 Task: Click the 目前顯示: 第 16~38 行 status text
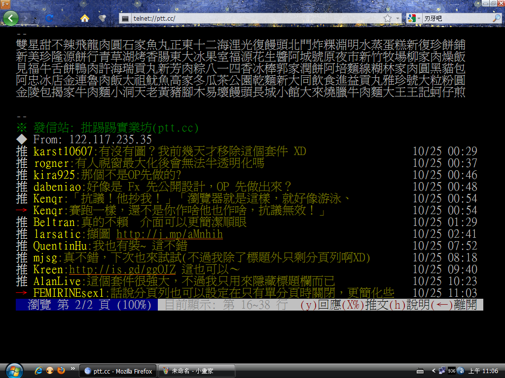(x=226, y=305)
